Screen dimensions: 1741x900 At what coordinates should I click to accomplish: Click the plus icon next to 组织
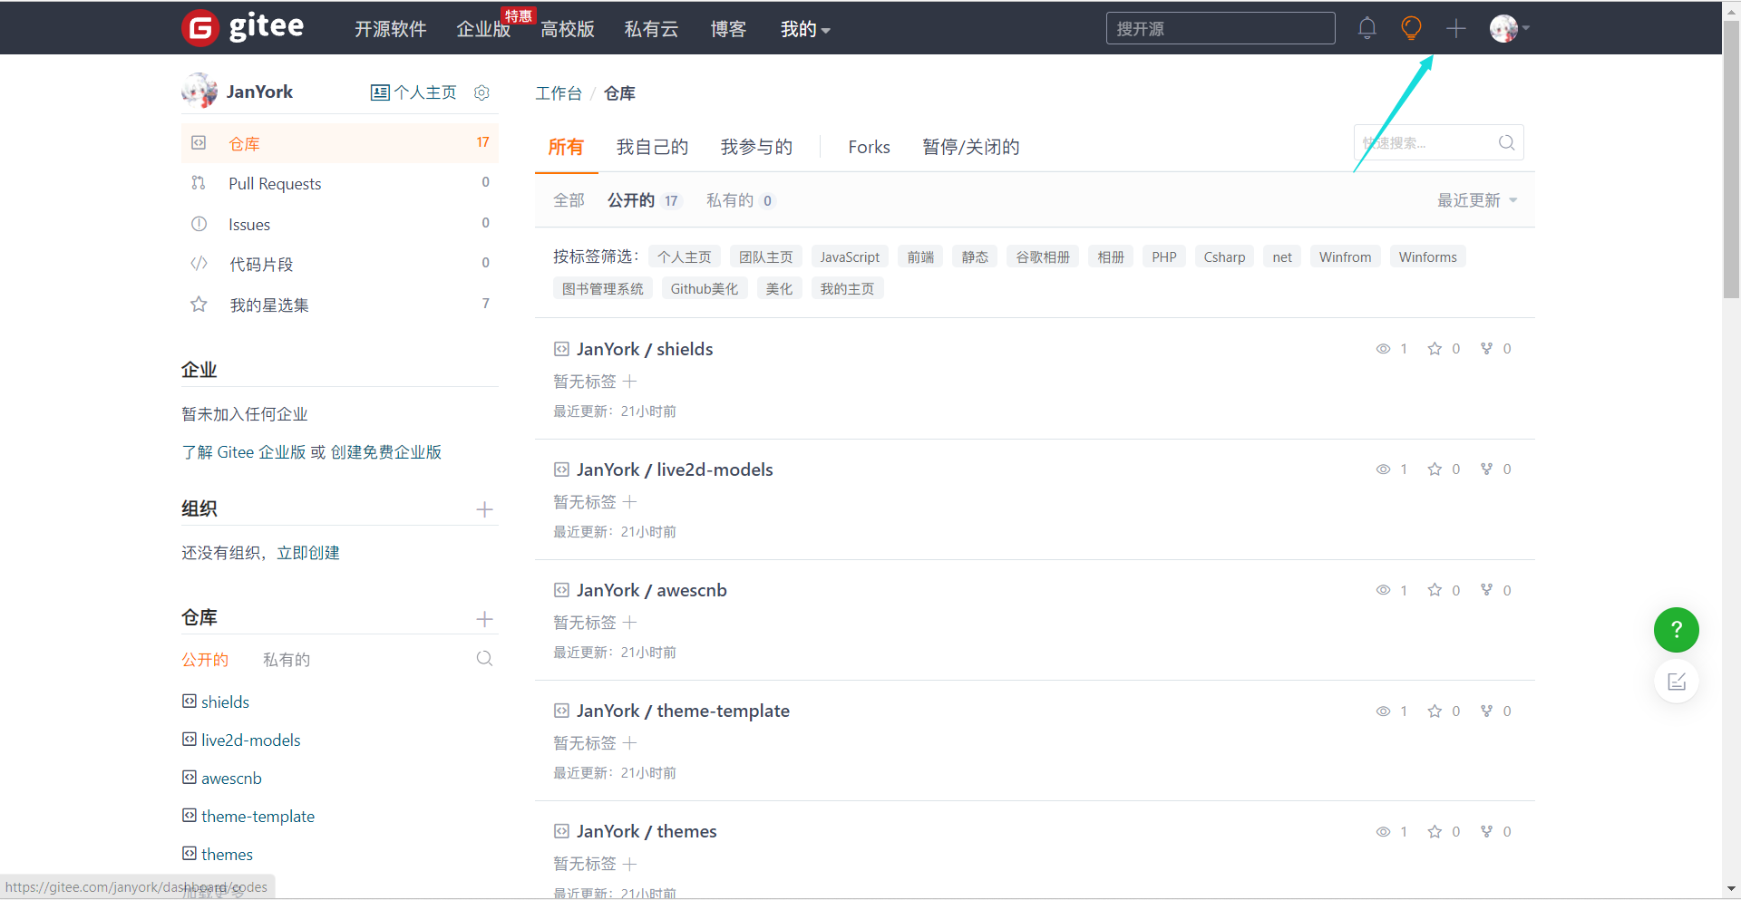(x=485, y=509)
